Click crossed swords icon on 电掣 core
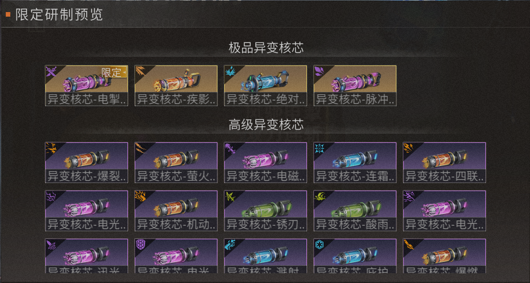Image resolution: width=530 pixels, height=283 pixels. 50,71
